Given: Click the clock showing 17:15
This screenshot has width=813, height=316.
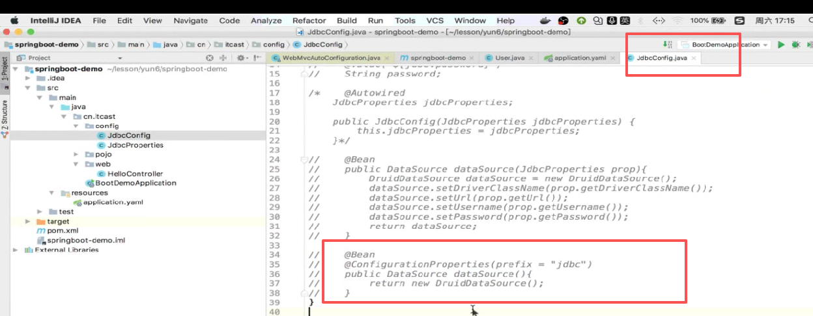Looking at the screenshot, I should point(776,21).
